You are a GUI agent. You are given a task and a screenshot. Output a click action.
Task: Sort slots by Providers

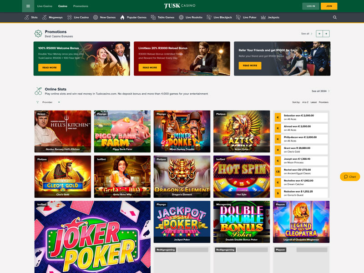(324, 102)
